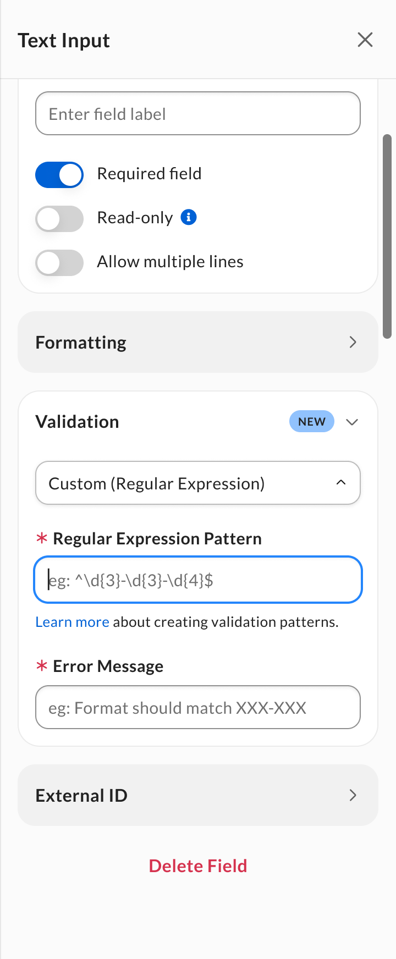Click the Error Message input field
The image size is (396, 959).
(x=198, y=708)
